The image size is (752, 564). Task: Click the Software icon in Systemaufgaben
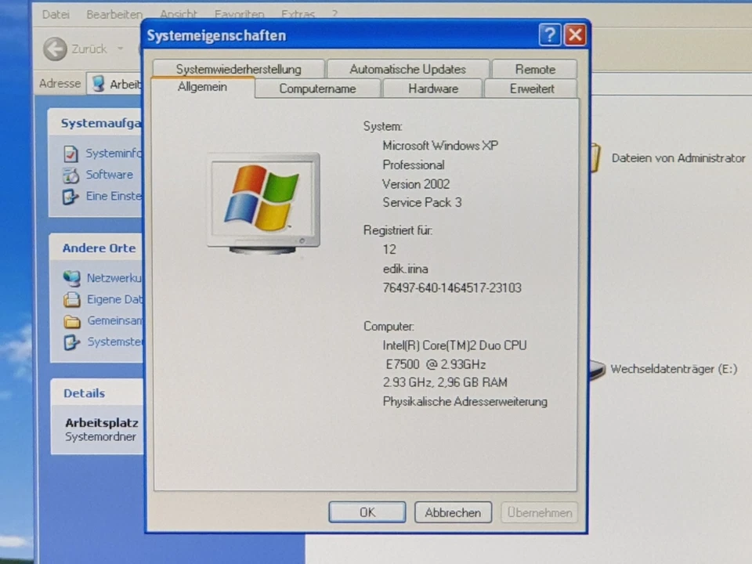coord(70,175)
